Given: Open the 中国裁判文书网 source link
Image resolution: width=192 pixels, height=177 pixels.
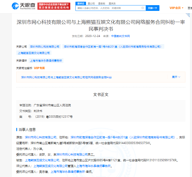Looking at the screenshot, I should (x=120, y=36).
